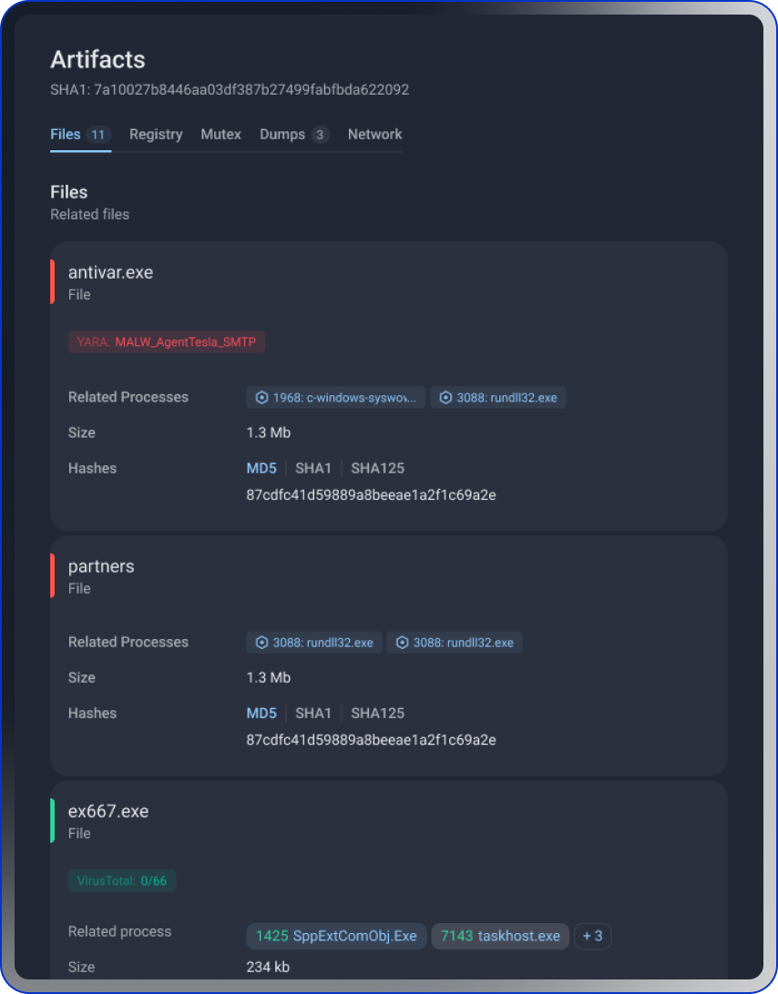
Task: Select the Mutex tab
Action: click(x=220, y=134)
